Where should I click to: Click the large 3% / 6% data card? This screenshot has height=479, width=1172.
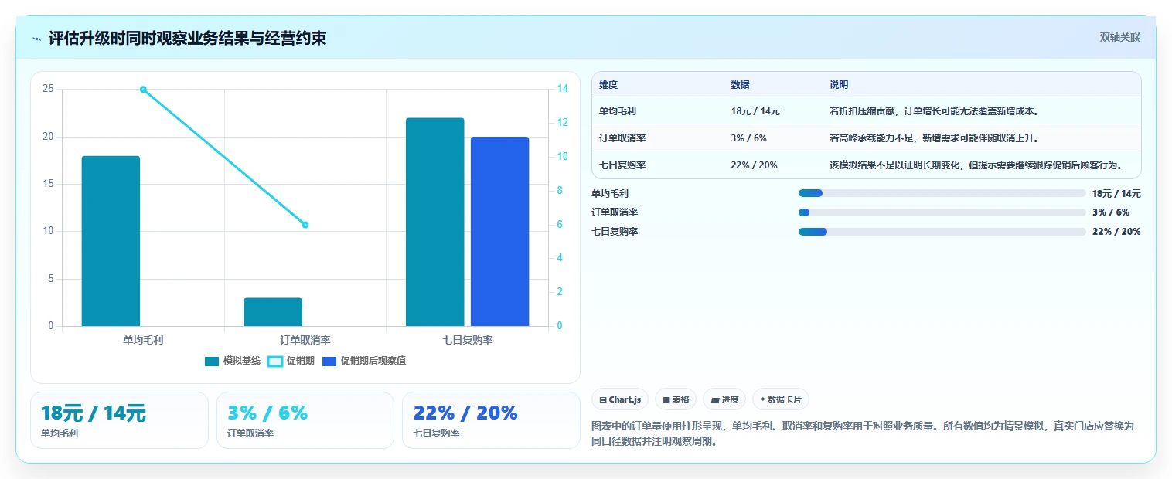[305, 420]
